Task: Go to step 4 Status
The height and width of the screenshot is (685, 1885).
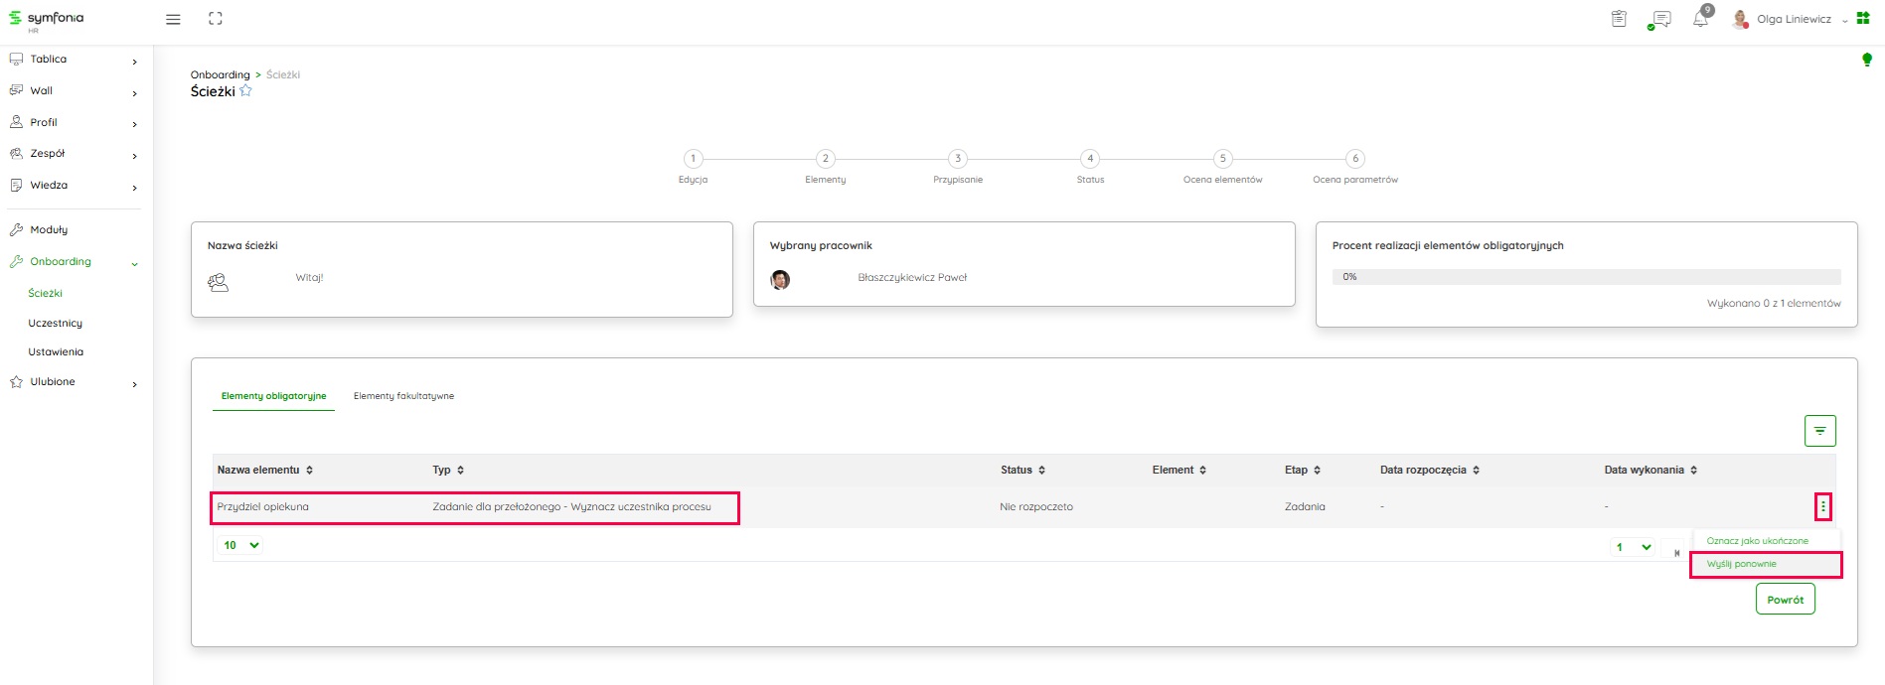Action: tap(1090, 159)
